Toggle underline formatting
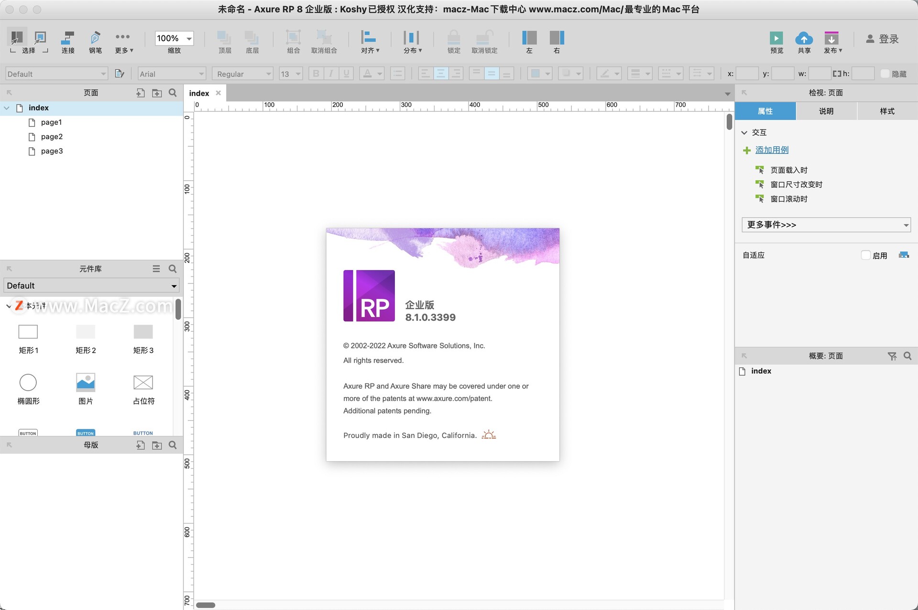 tap(346, 74)
